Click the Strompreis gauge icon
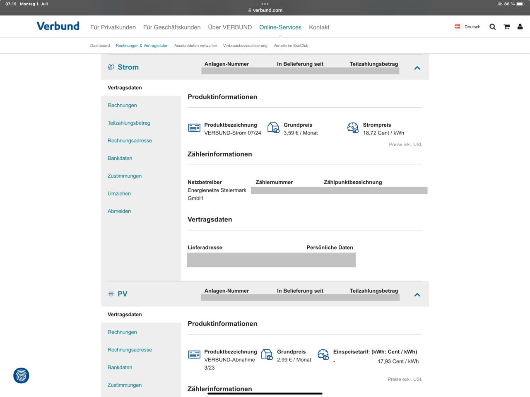Viewport: 530px width, 397px height. pyautogui.click(x=353, y=128)
